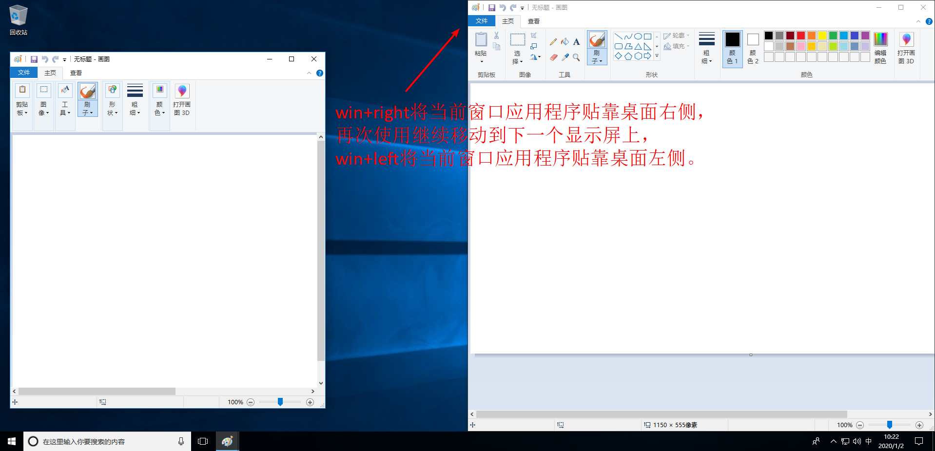Select the Color picker eyedropper tool
The width and height of the screenshot is (935, 451).
[x=565, y=57]
